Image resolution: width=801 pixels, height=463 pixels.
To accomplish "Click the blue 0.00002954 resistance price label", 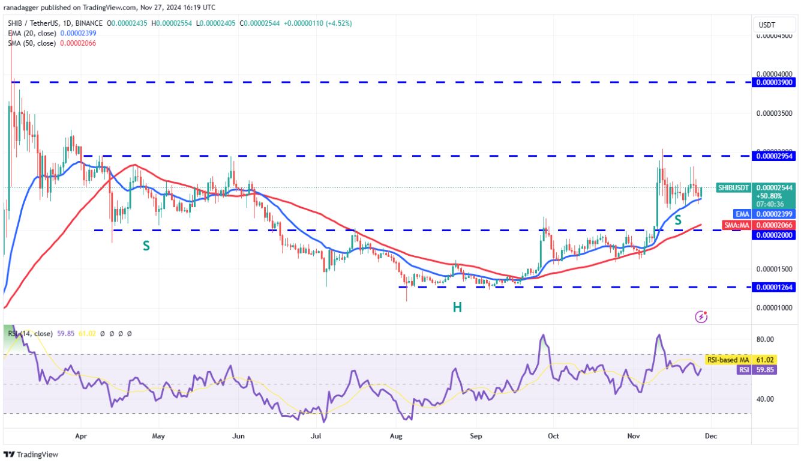I will pos(774,156).
